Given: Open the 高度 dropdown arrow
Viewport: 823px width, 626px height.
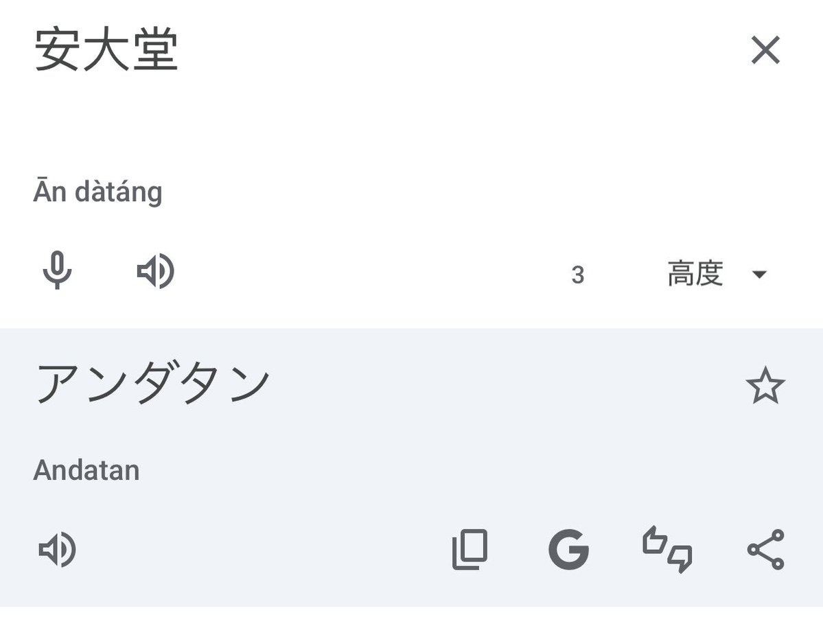Looking at the screenshot, I should (759, 274).
